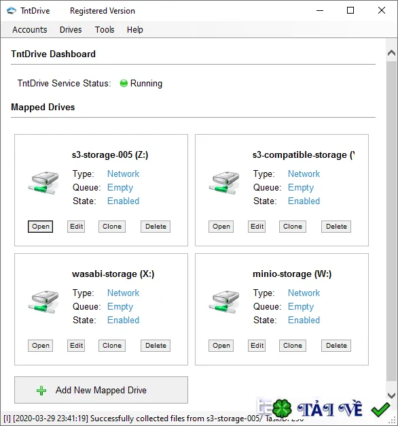Click the TntDrive cloud logo in title bar

point(12,11)
